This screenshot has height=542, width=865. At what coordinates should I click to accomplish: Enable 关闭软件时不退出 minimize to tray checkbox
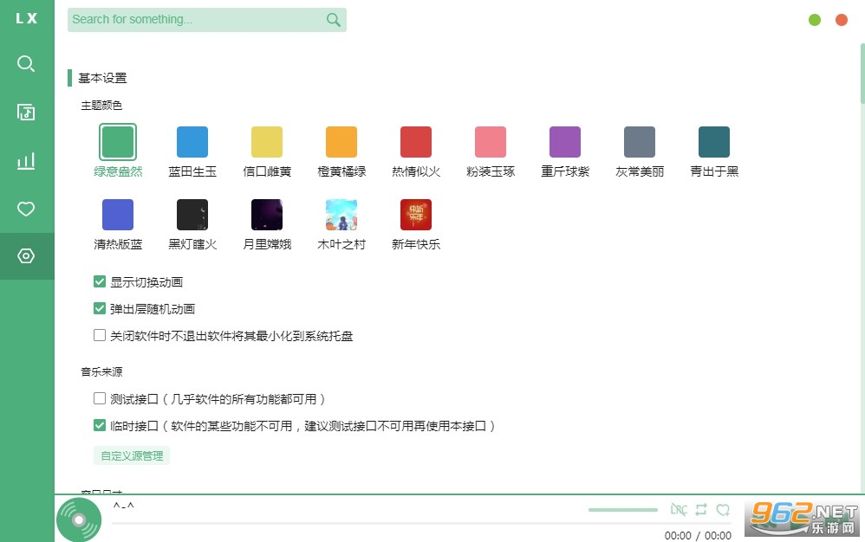click(100, 335)
